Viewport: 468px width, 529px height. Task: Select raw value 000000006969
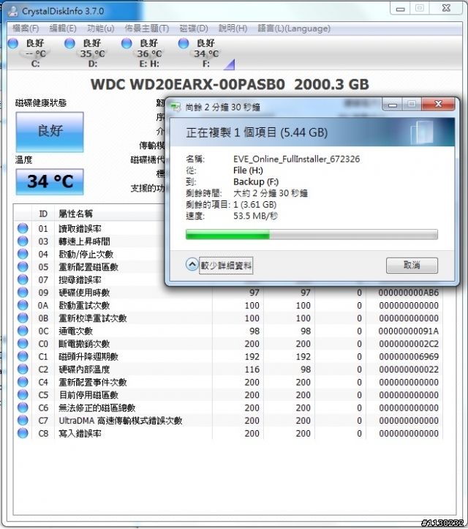tap(408, 356)
